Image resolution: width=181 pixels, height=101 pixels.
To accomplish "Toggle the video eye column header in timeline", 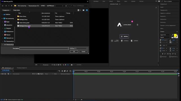I will point(1,74).
